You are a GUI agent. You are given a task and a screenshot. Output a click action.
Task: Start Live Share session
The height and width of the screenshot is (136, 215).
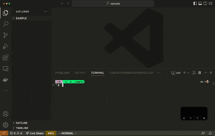(35, 133)
